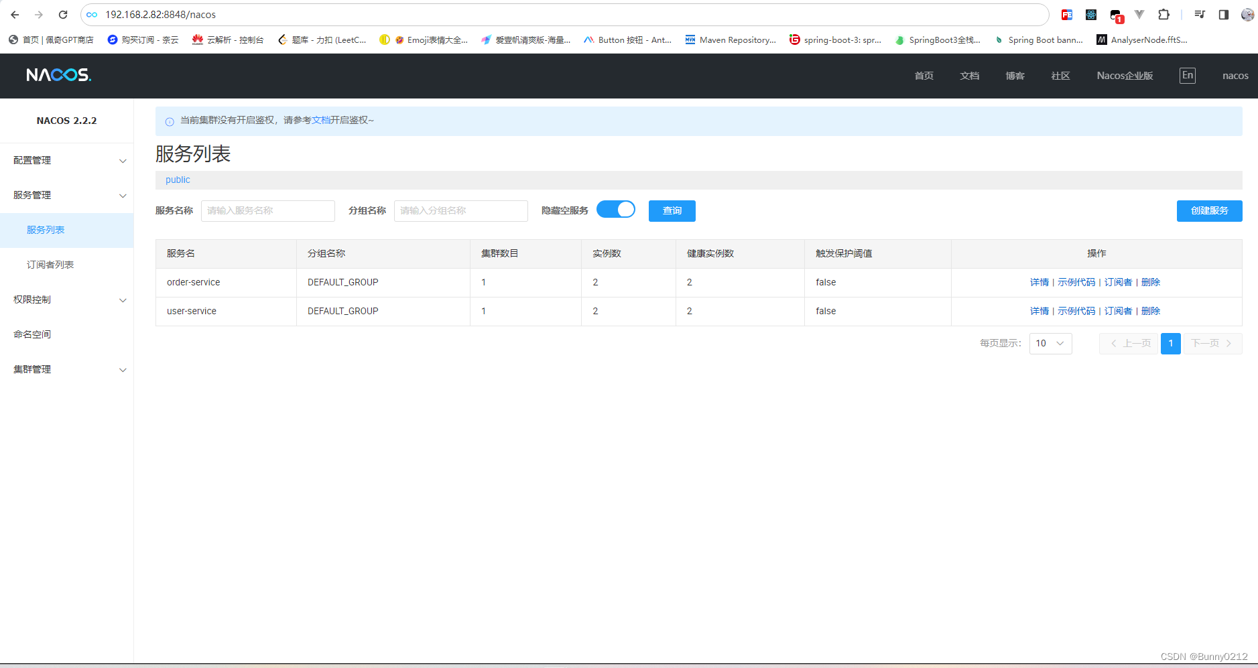Open 详情 for user-service
Screen dimensions: 1258x668
pos(1040,311)
